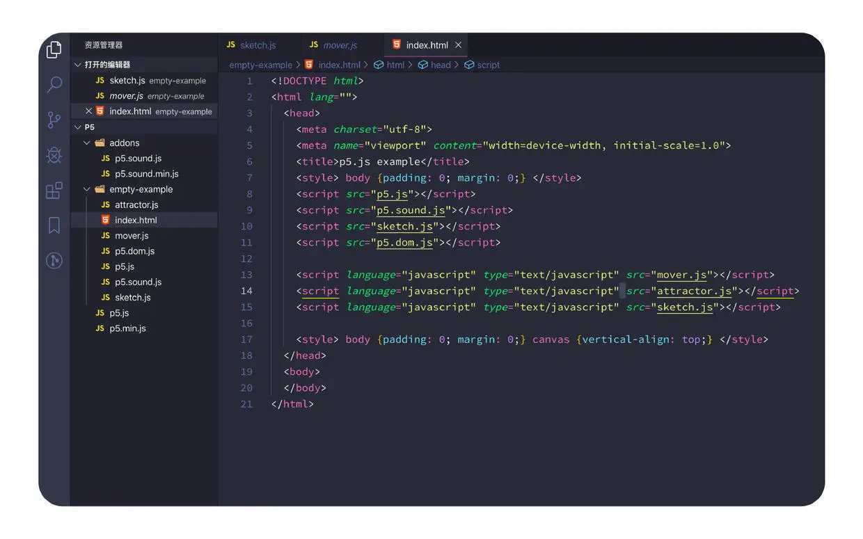Open the Explorer view in activity bar

(x=54, y=49)
